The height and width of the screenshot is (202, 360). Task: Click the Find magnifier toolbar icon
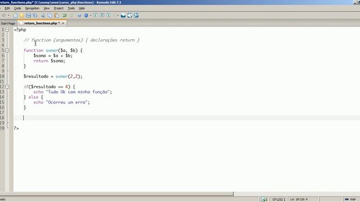pos(79,15)
